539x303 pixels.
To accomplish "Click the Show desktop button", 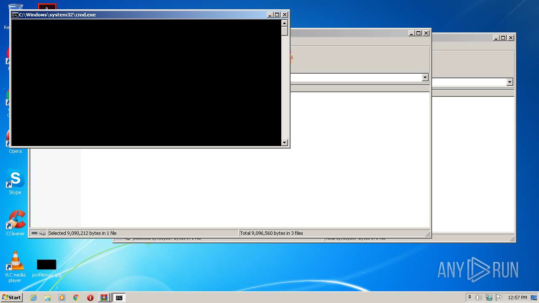I will click(534, 298).
